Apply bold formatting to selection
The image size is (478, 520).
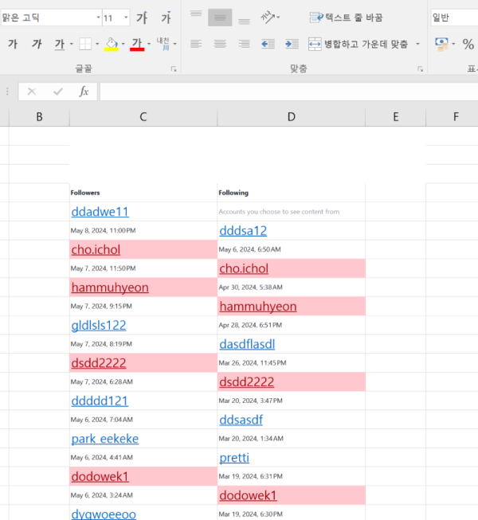13,45
